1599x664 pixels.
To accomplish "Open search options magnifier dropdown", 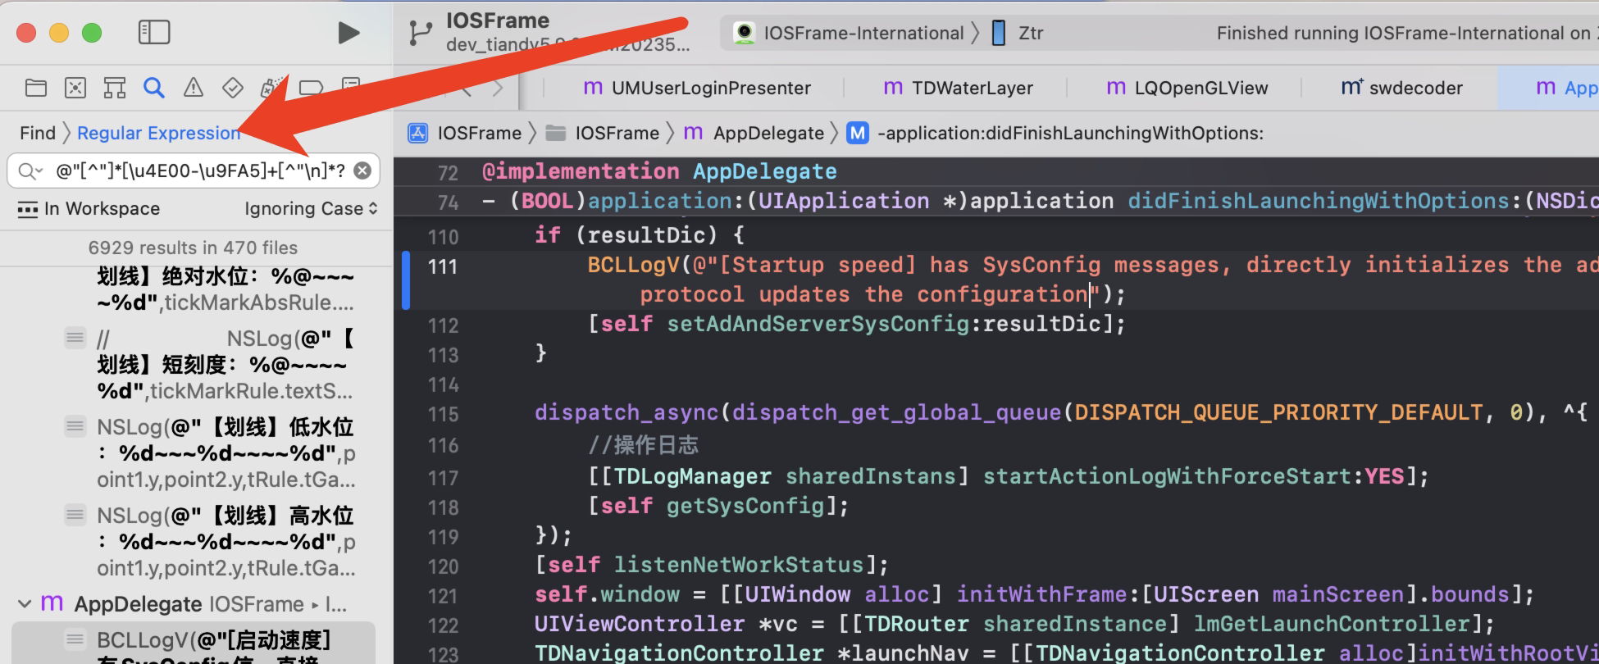I will [x=30, y=171].
